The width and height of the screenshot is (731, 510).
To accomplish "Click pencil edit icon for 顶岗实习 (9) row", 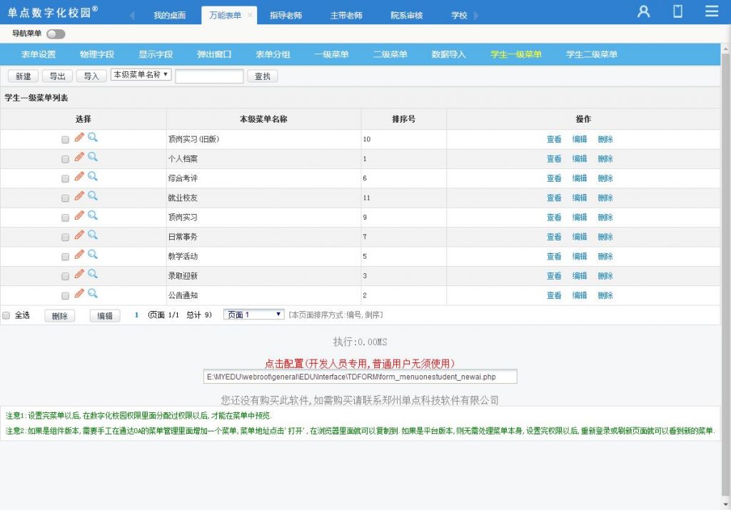I will [x=79, y=215].
